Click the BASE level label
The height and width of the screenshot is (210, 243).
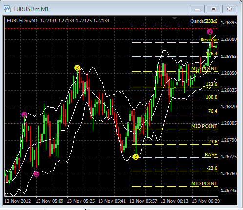click(x=211, y=155)
